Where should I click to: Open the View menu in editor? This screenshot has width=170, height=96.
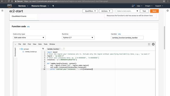click(x=35, y=44)
